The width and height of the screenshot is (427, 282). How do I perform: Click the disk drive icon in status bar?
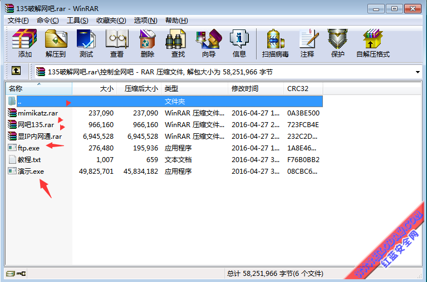[11, 274]
